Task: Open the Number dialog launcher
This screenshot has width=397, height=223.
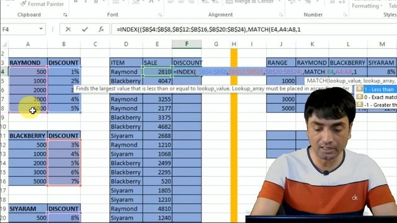Action: tap(345, 15)
